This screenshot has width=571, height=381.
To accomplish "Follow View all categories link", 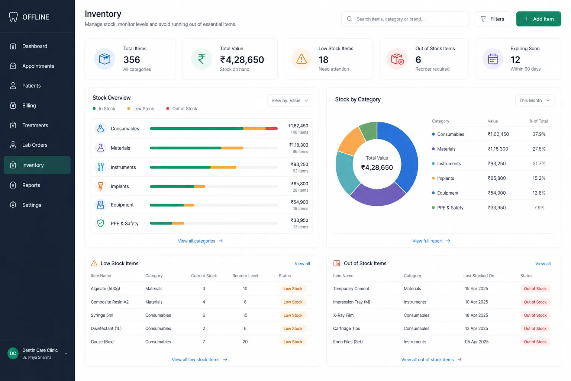I will (x=200, y=241).
